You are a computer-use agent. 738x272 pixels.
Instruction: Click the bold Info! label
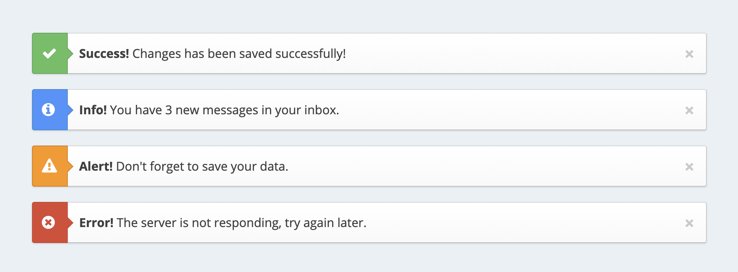[x=93, y=110]
